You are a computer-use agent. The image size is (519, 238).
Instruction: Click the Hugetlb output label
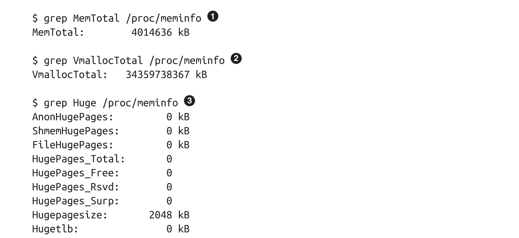(x=55, y=229)
